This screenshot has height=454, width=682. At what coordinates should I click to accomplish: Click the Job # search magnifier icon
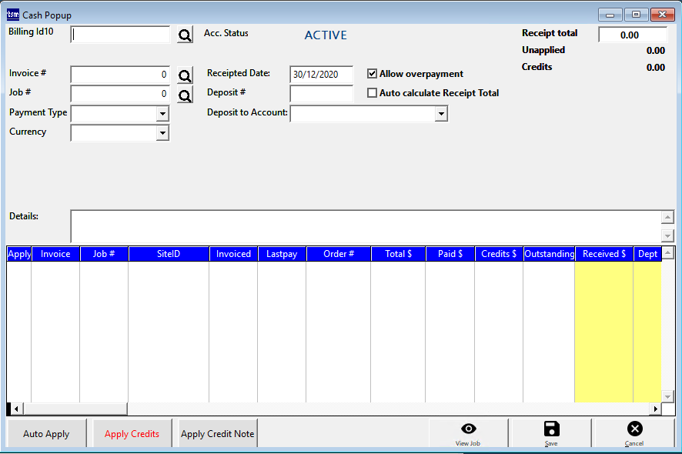click(185, 95)
